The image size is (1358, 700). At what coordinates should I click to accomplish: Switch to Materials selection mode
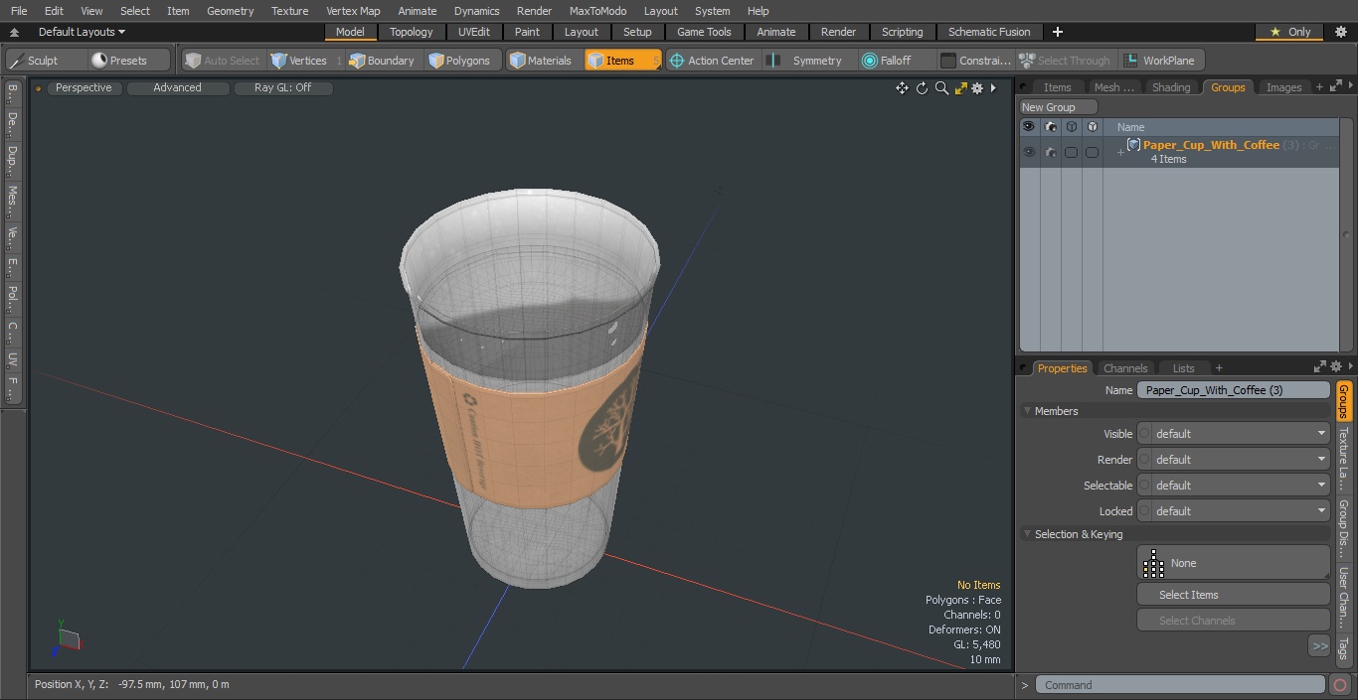543,61
